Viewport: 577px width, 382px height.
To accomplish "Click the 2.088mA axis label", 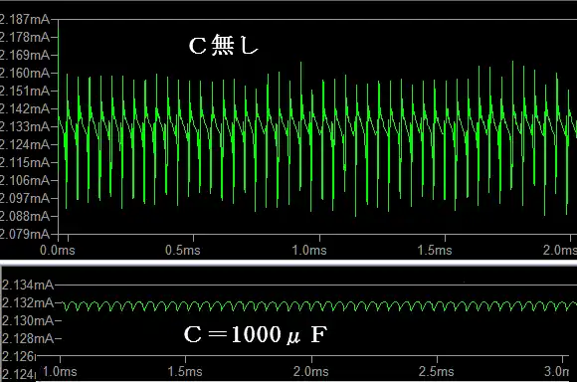I will click(25, 216).
